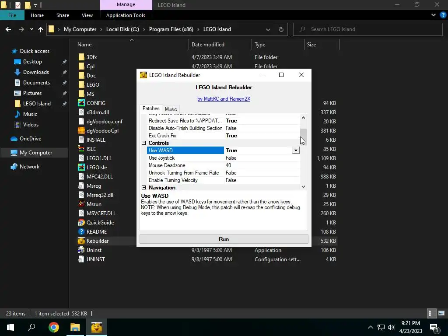
Task: Open the Home ribbon tab
Action: point(37,15)
